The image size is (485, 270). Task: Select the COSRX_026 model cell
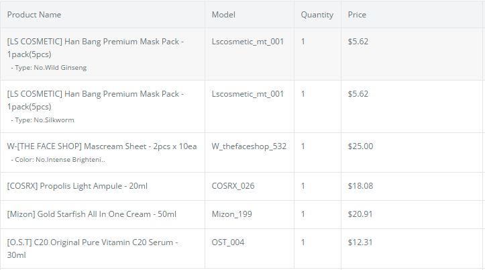[x=233, y=186]
